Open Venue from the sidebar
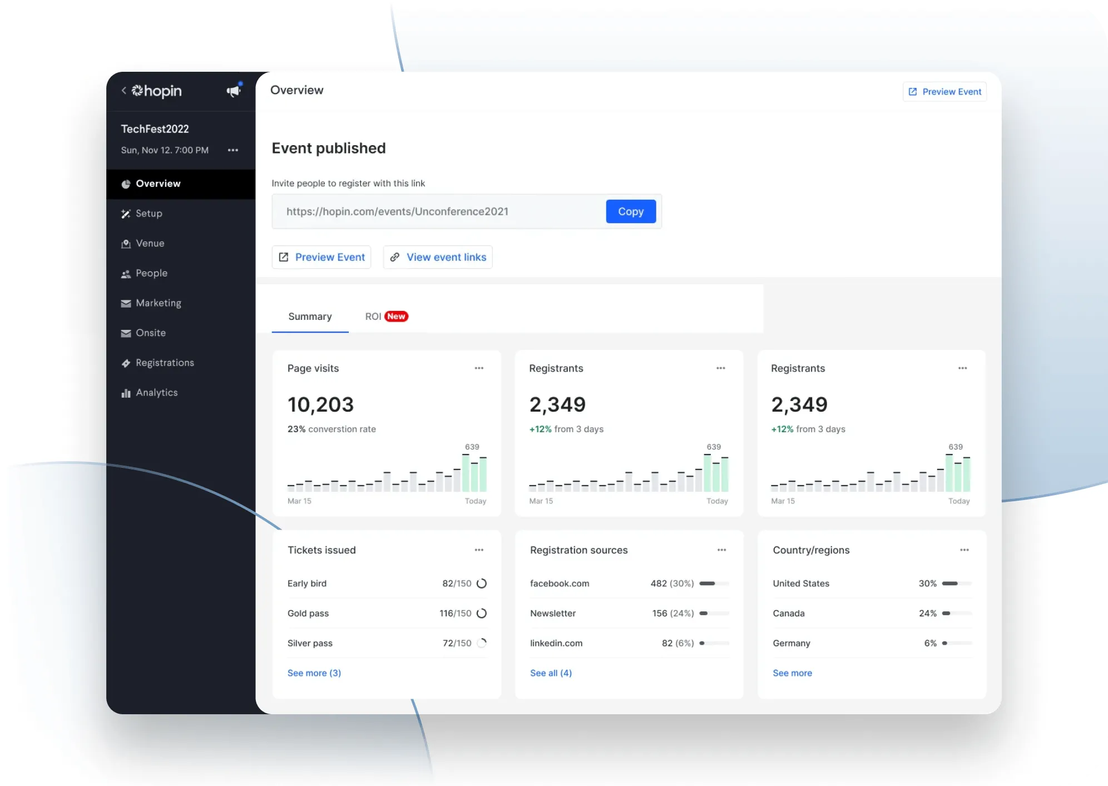 click(150, 244)
